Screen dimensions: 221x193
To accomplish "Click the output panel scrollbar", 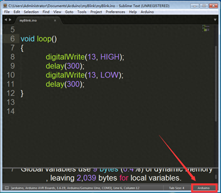I will 216,177.
